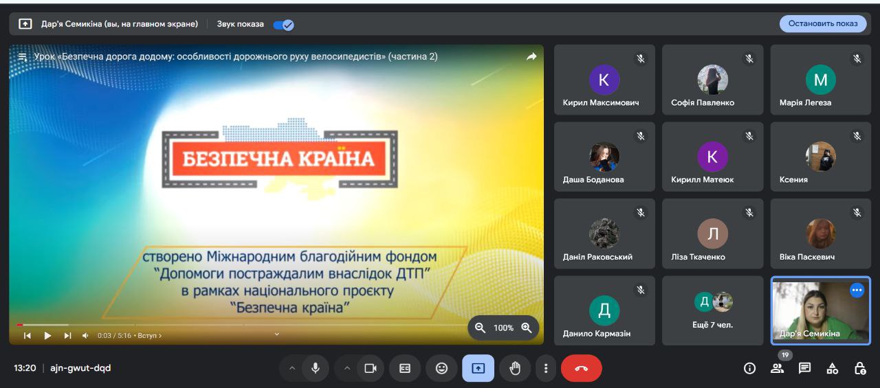
Task: Open the activities shapes icon
Action: tap(832, 369)
